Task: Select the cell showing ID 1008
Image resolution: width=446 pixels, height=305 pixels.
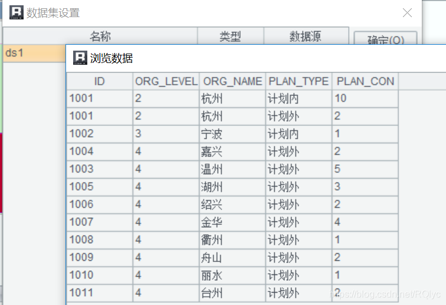Action: (x=100, y=240)
